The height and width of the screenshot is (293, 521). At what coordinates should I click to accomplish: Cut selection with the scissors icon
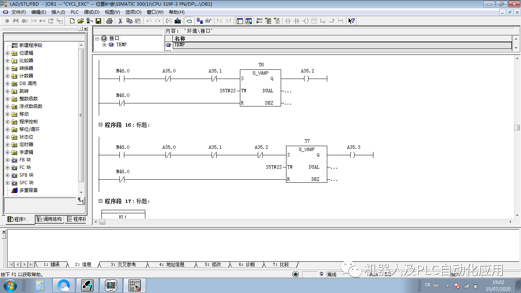tap(120, 21)
